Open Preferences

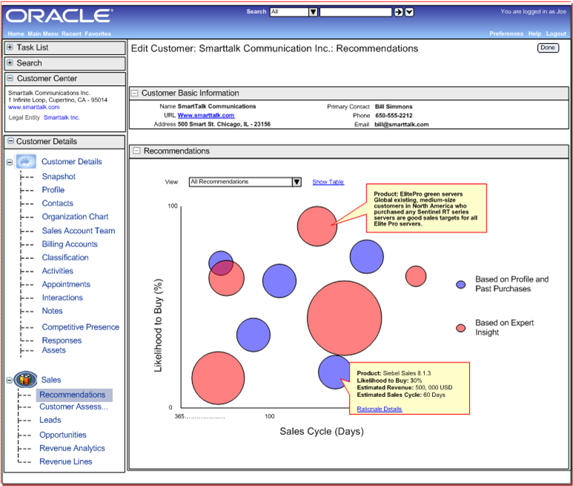506,33
